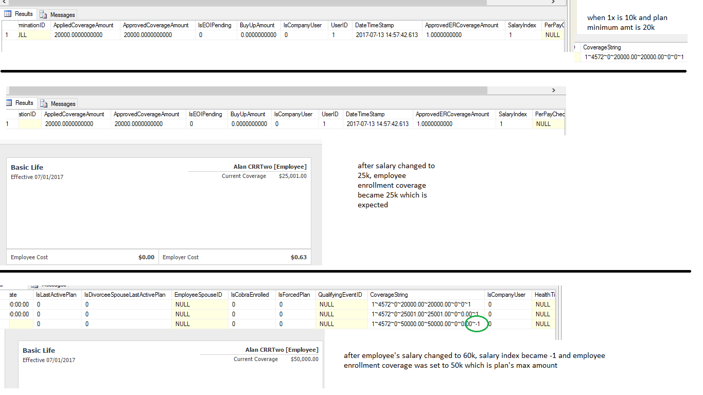
Task: Select the Employer Cost $0.63 value
Action: pos(299,257)
